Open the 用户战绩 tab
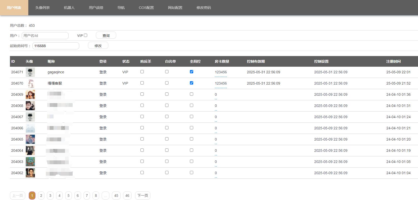Image resolution: width=418 pixels, height=207 pixels. coord(96,8)
